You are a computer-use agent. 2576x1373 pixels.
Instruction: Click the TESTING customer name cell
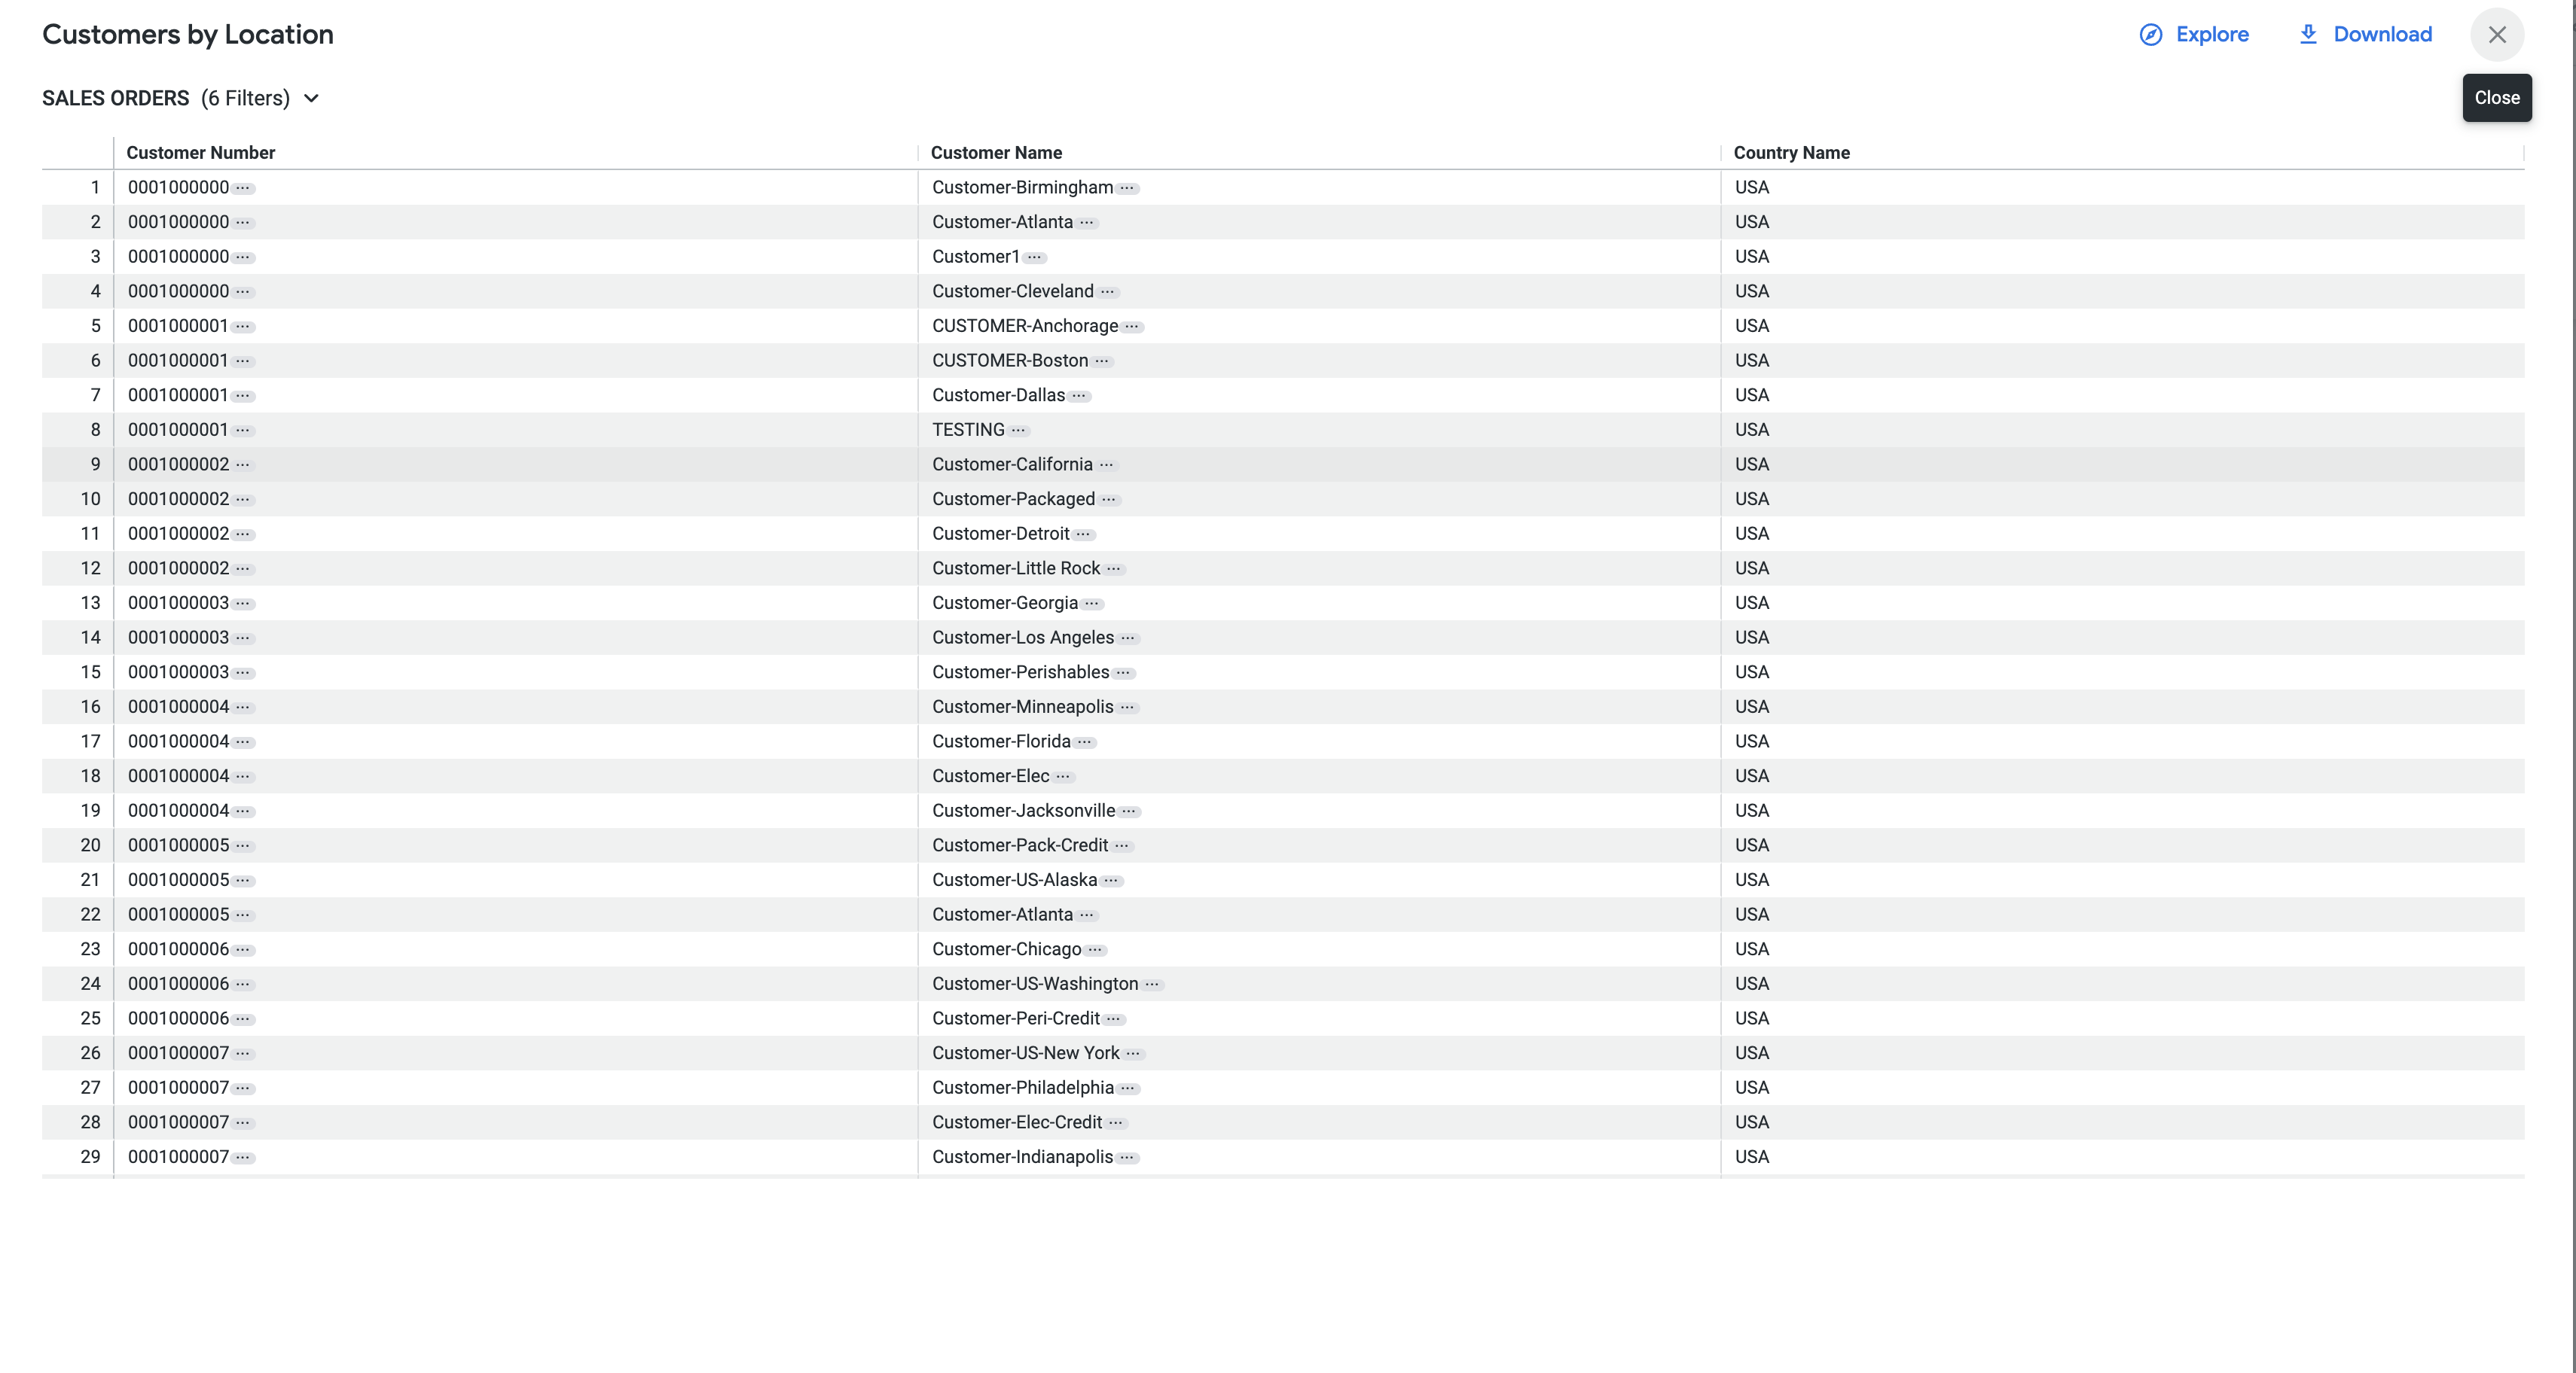point(968,430)
